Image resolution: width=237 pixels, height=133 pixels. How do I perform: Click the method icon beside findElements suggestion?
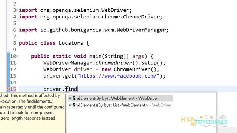point(70,105)
